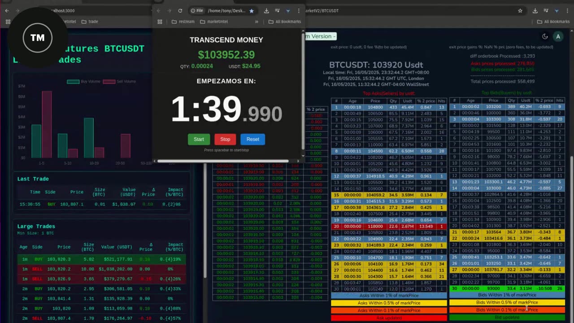Viewport: 574px width, 323px height.
Task: Expand trade bookmarks folder in localhost window
Action: click(90, 22)
